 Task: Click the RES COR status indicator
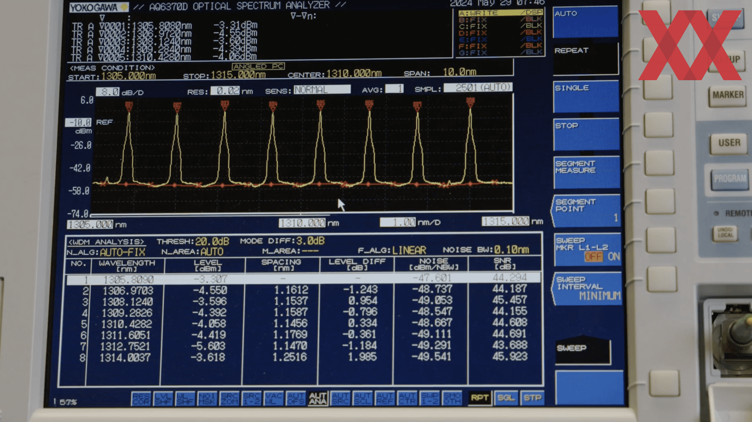tap(141, 399)
